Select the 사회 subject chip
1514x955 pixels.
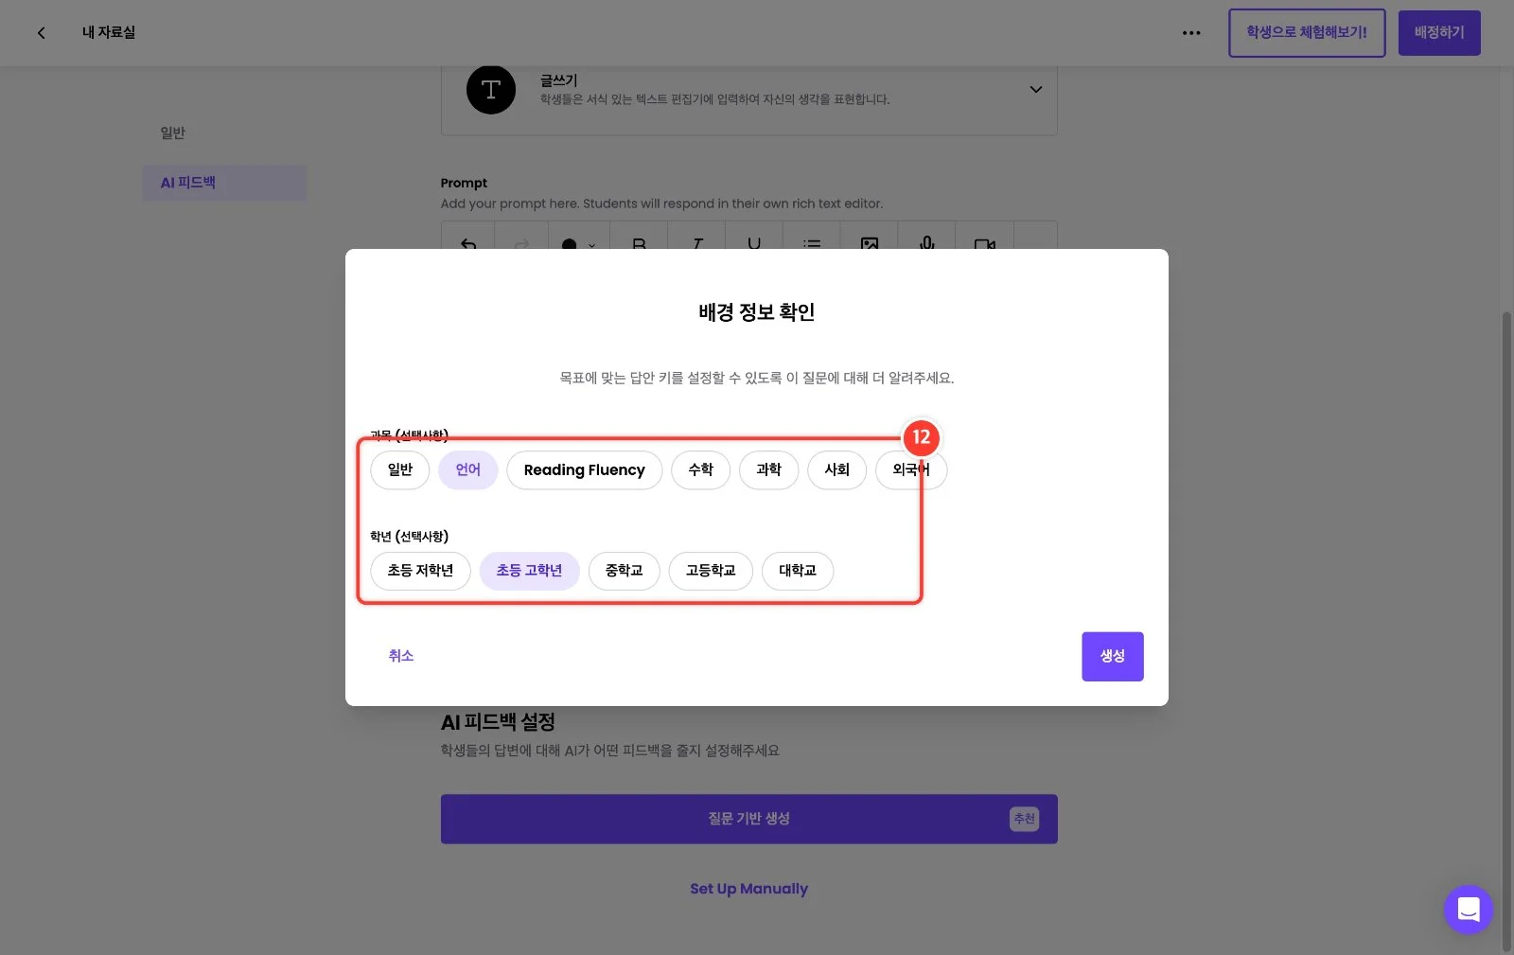pyautogui.click(x=837, y=470)
